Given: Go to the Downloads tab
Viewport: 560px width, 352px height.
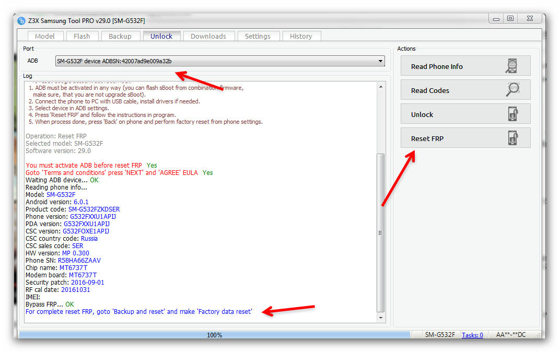Looking at the screenshot, I should coord(208,36).
